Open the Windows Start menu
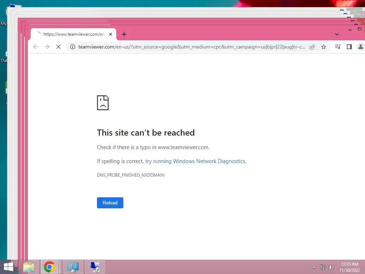This screenshot has width=365, height=274. (x=9, y=267)
